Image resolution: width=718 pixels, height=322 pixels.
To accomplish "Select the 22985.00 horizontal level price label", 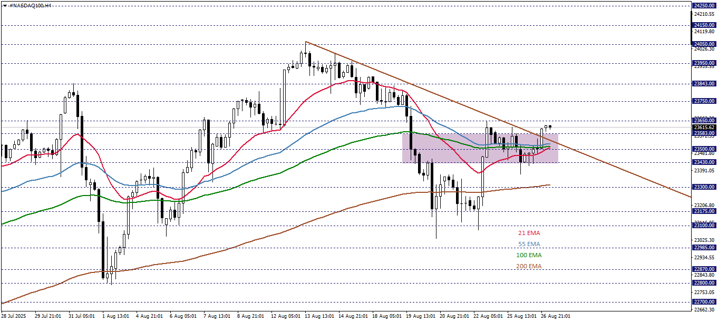I will point(704,248).
